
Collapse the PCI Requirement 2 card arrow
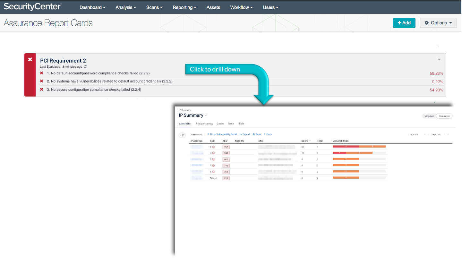pos(439,59)
